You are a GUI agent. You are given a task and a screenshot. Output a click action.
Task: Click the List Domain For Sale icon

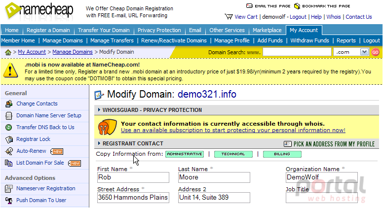pyautogui.click(x=9, y=163)
